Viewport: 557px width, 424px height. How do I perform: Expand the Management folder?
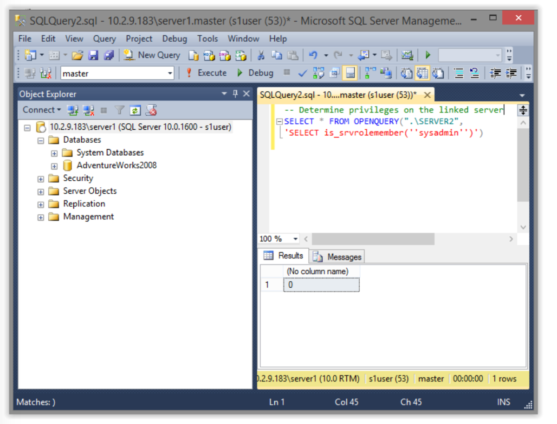coord(41,217)
